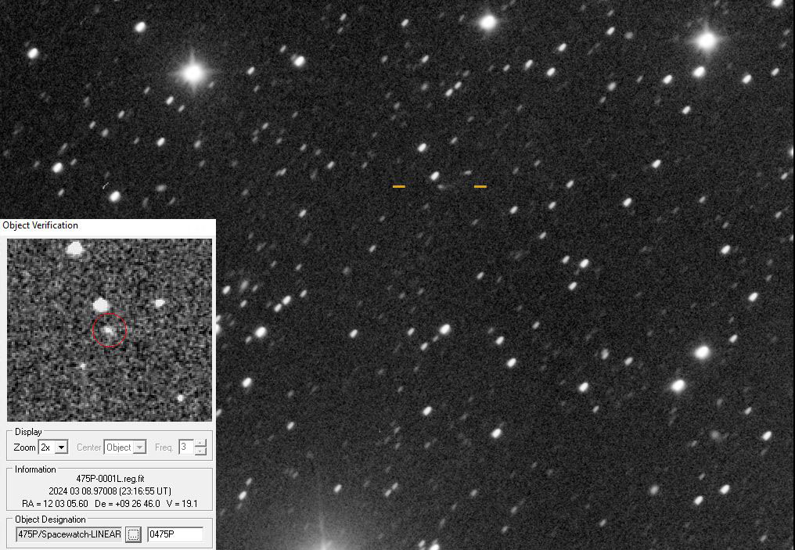Screen dimensions: 795x550
Task: Click the observation date and time text
Action: [x=110, y=491]
